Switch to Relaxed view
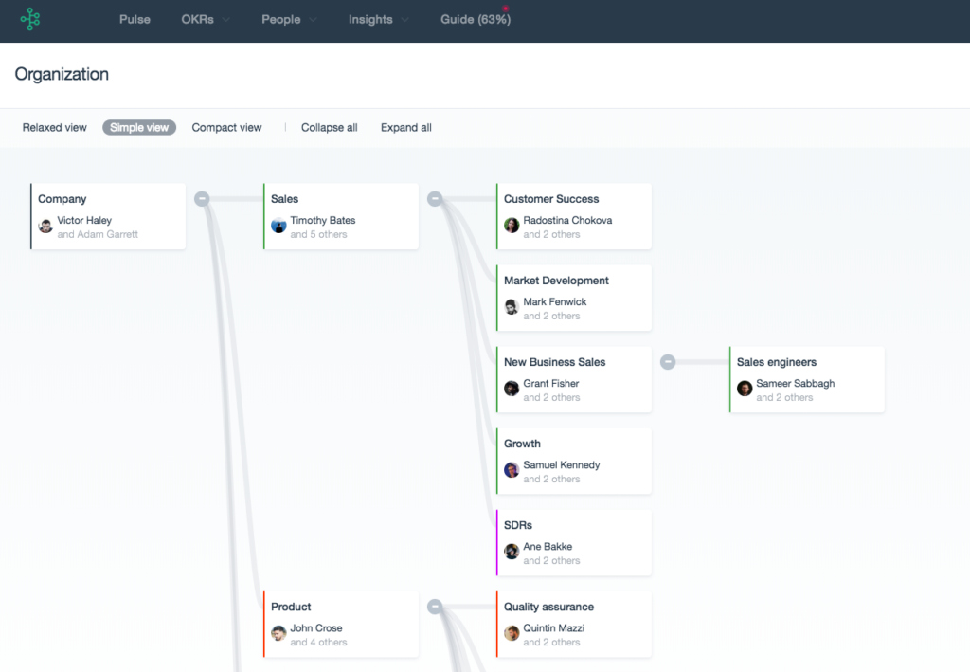The width and height of the screenshot is (970, 672). pyautogui.click(x=54, y=127)
